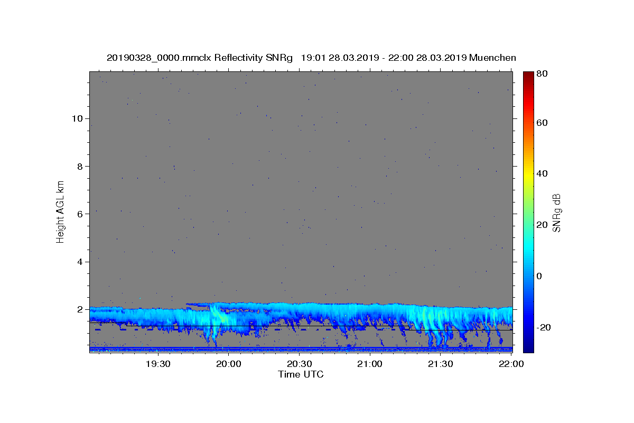Click the dark blue bottom of the colorbar
634x423 pixels.
528,348
